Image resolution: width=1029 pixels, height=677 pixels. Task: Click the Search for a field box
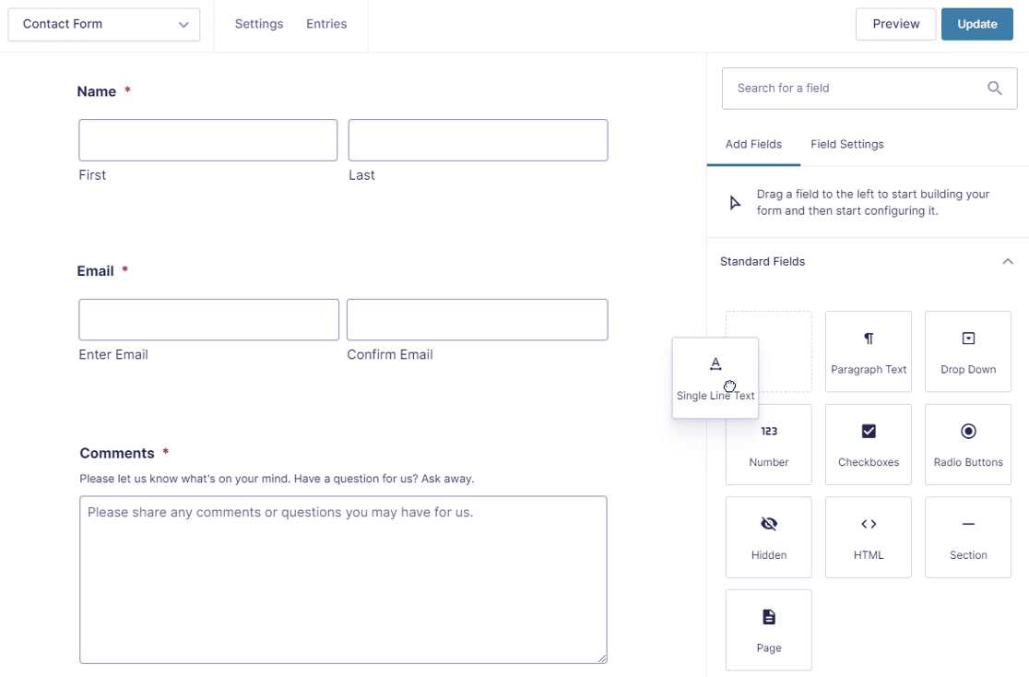click(848, 88)
